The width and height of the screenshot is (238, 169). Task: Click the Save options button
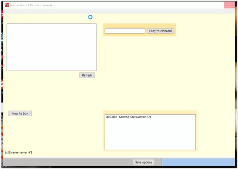143,162
